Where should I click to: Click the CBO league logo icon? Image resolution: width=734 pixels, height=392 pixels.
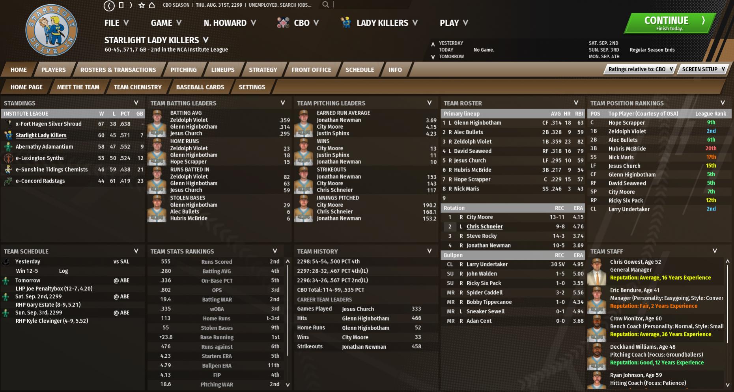tap(283, 23)
